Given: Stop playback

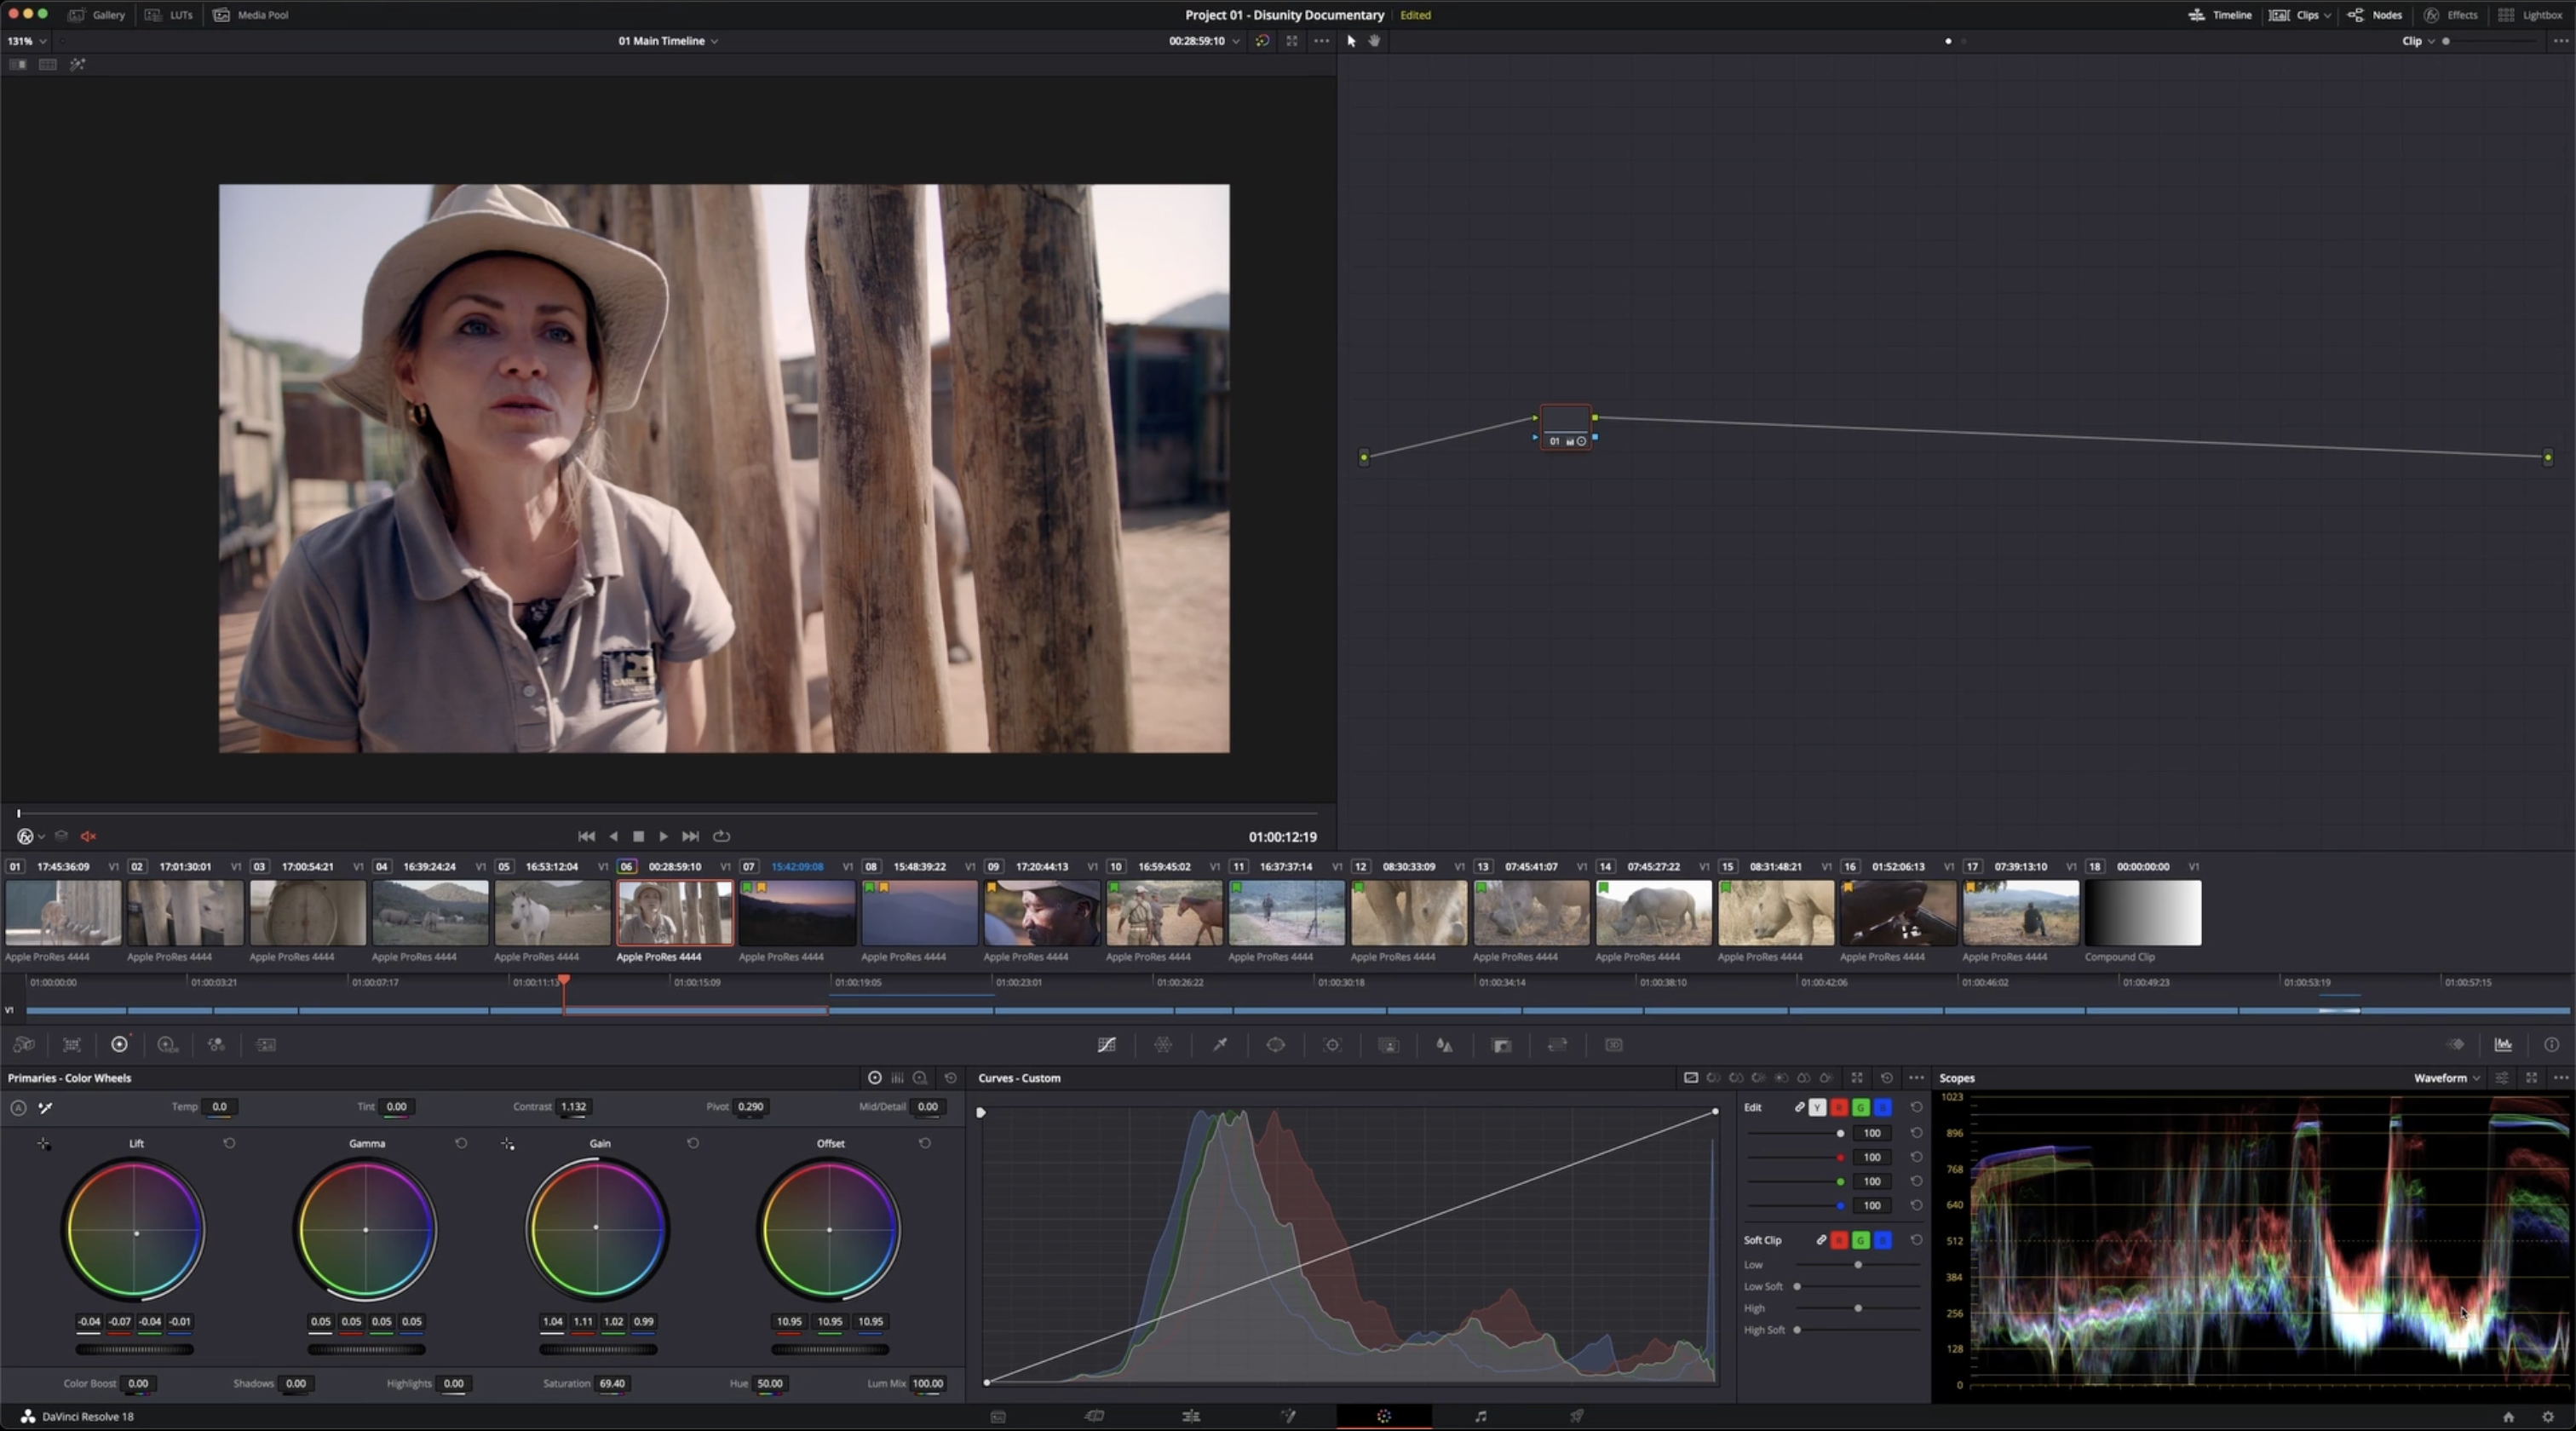Looking at the screenshot, I should pyautogui.click(x=638, y=836).
